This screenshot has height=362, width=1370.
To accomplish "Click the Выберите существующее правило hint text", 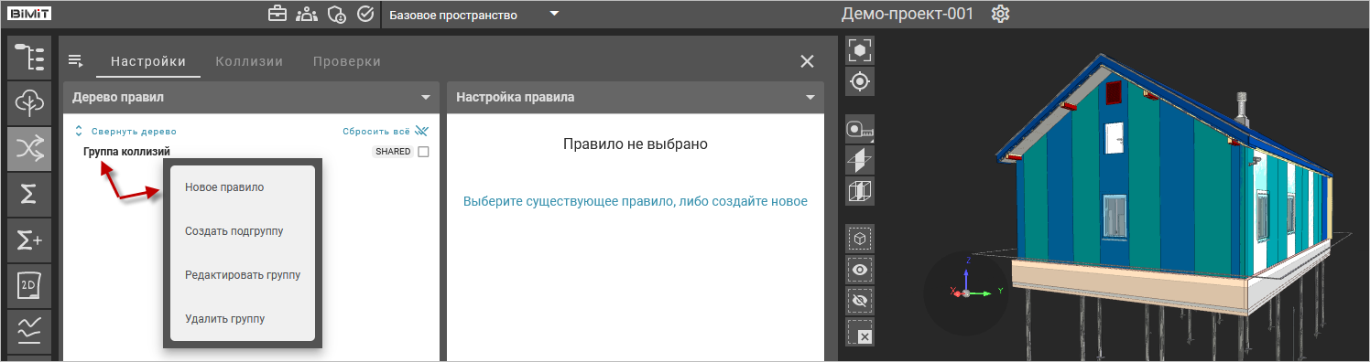I will pos(636,201).
